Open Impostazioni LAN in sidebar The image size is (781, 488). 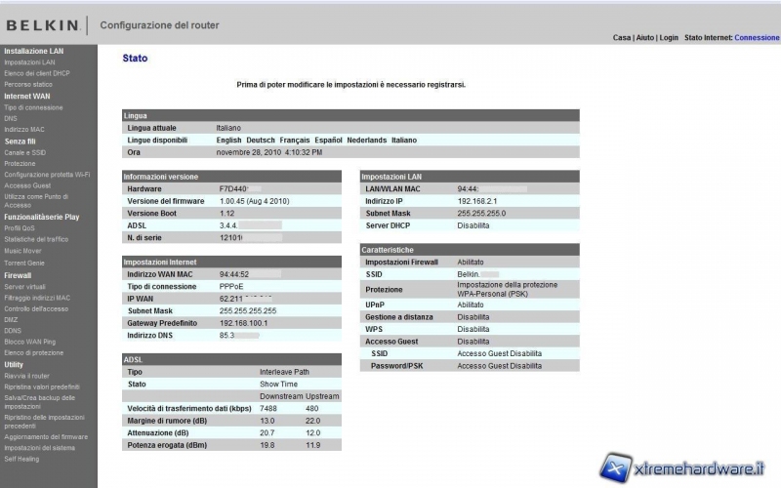pos(30,62)
